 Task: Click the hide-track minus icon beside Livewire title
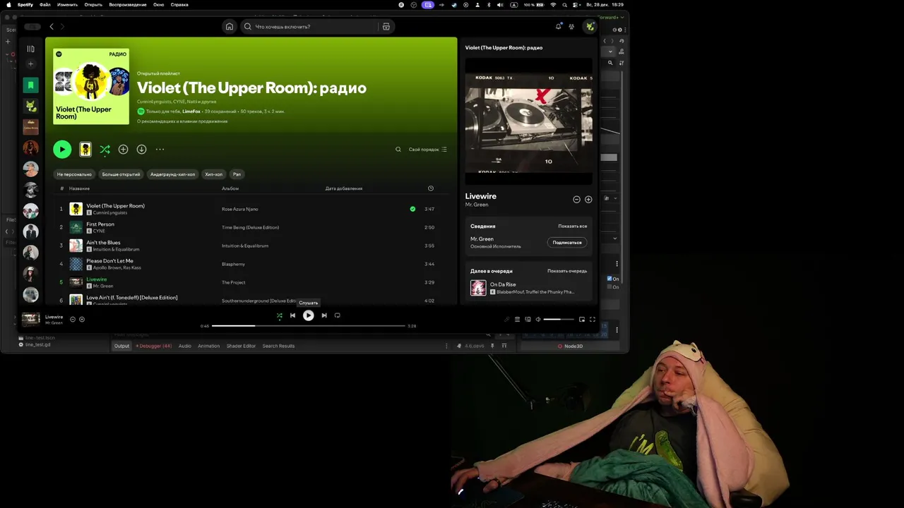click(576, 200)
